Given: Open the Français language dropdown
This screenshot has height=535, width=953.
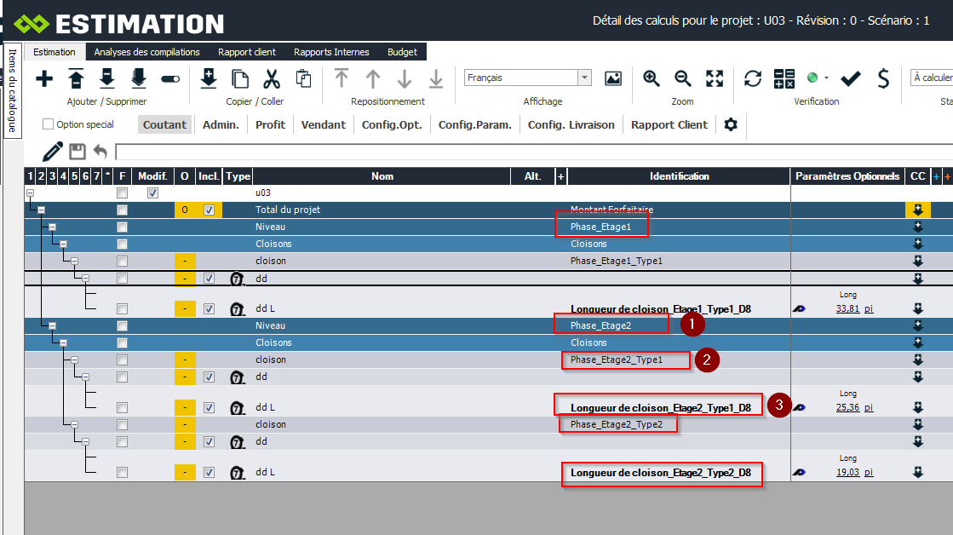Looking at the screenshot, I should coord(584,78).
